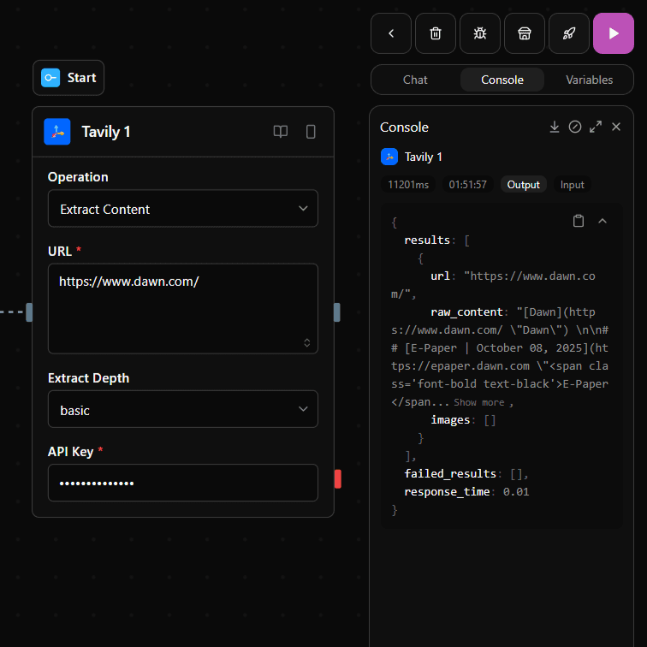Screen dimensions: 647x647
Task: Clear the console output
Action: (x=575, y=127)
